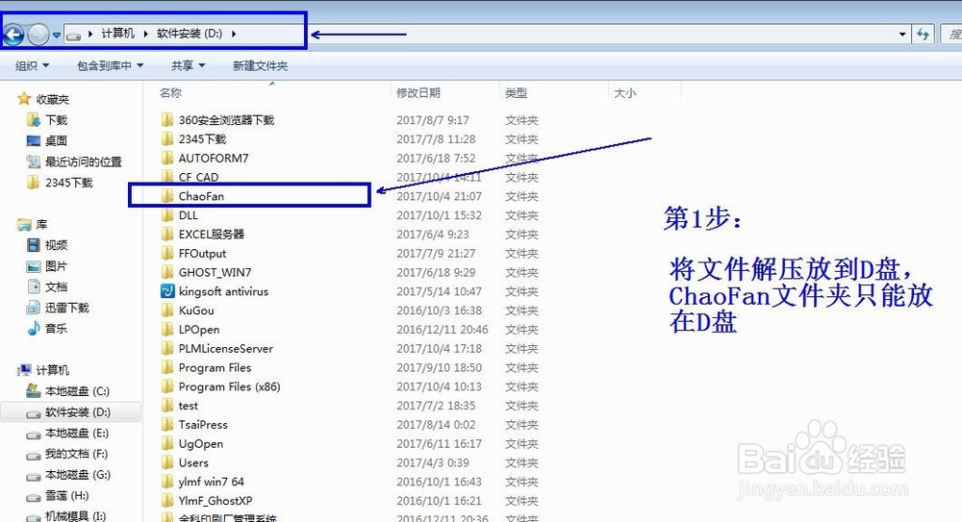Viewport: 962px width, 522px height.
Task: Click the search box at top right
Action: click(x=951, y=35)
